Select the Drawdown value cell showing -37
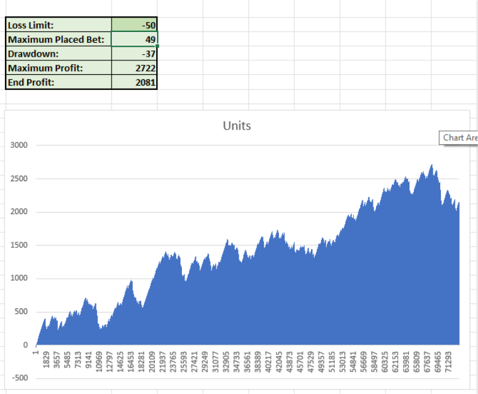Screen dimensions: 478x394 [134, 54]
